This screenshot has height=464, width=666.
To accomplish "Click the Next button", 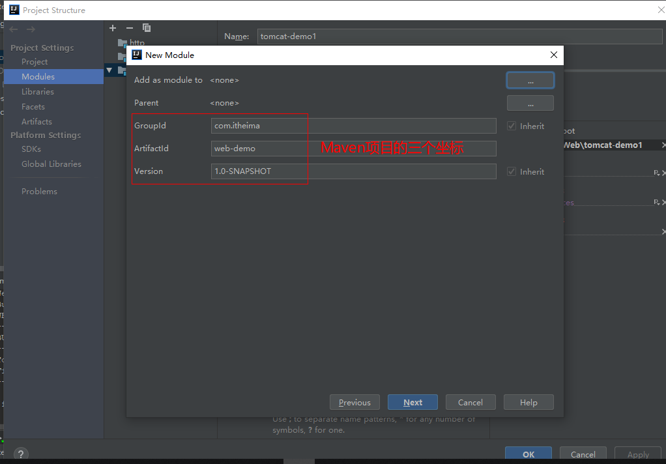I will 413,402.
